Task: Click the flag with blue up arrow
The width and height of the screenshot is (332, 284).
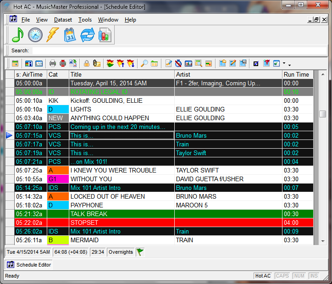Action: (121, 63)
